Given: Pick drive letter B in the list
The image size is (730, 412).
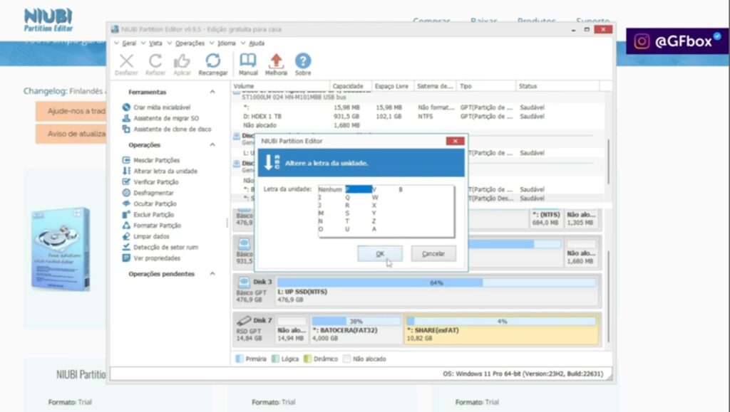Looking at the screenshot, I should (401, 189).
